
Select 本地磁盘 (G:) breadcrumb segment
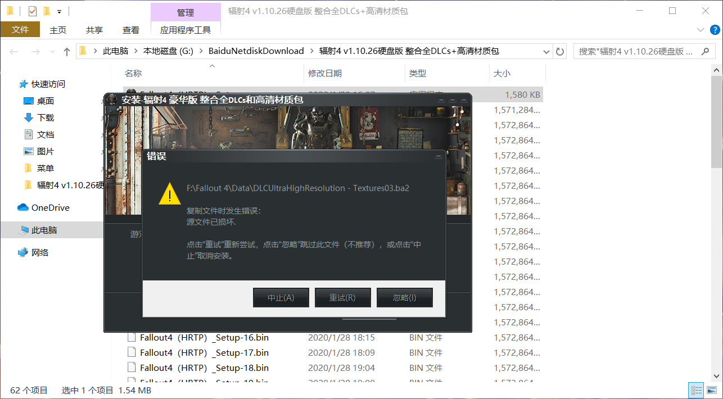tap(168, 51)
